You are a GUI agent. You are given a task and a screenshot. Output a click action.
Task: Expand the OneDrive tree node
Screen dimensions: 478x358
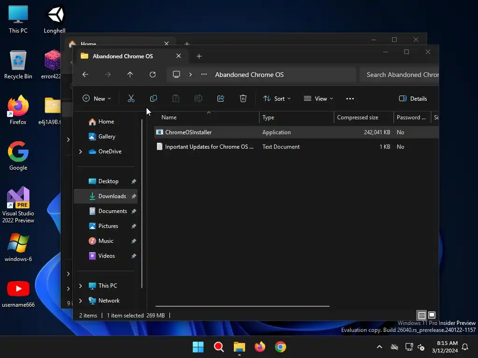[80, 151]
